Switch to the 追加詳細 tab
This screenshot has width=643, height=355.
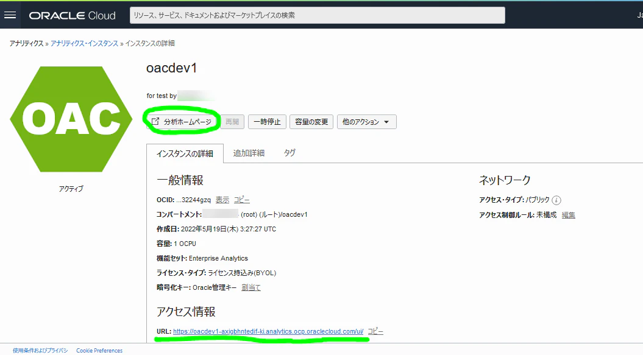point(249,153)
